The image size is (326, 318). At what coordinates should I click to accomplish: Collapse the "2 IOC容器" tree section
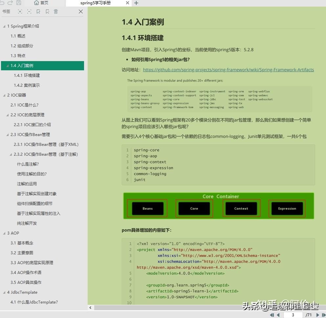coord(3,95)
